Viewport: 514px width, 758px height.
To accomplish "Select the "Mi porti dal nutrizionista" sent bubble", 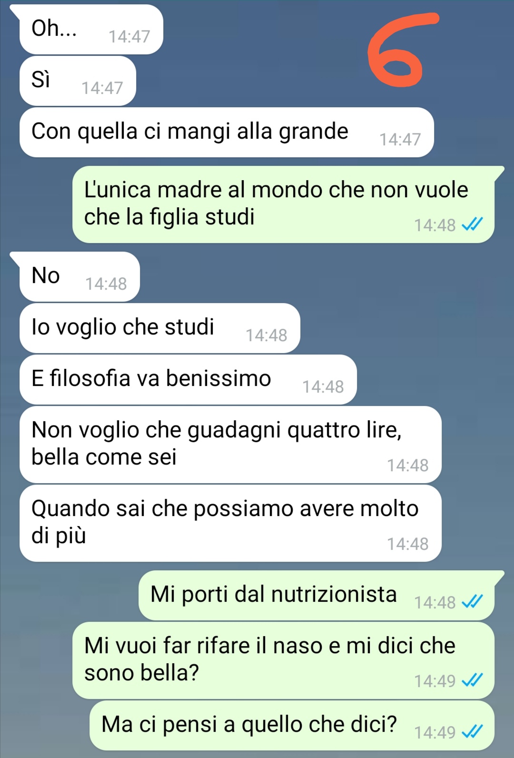I will click(316, 596).
